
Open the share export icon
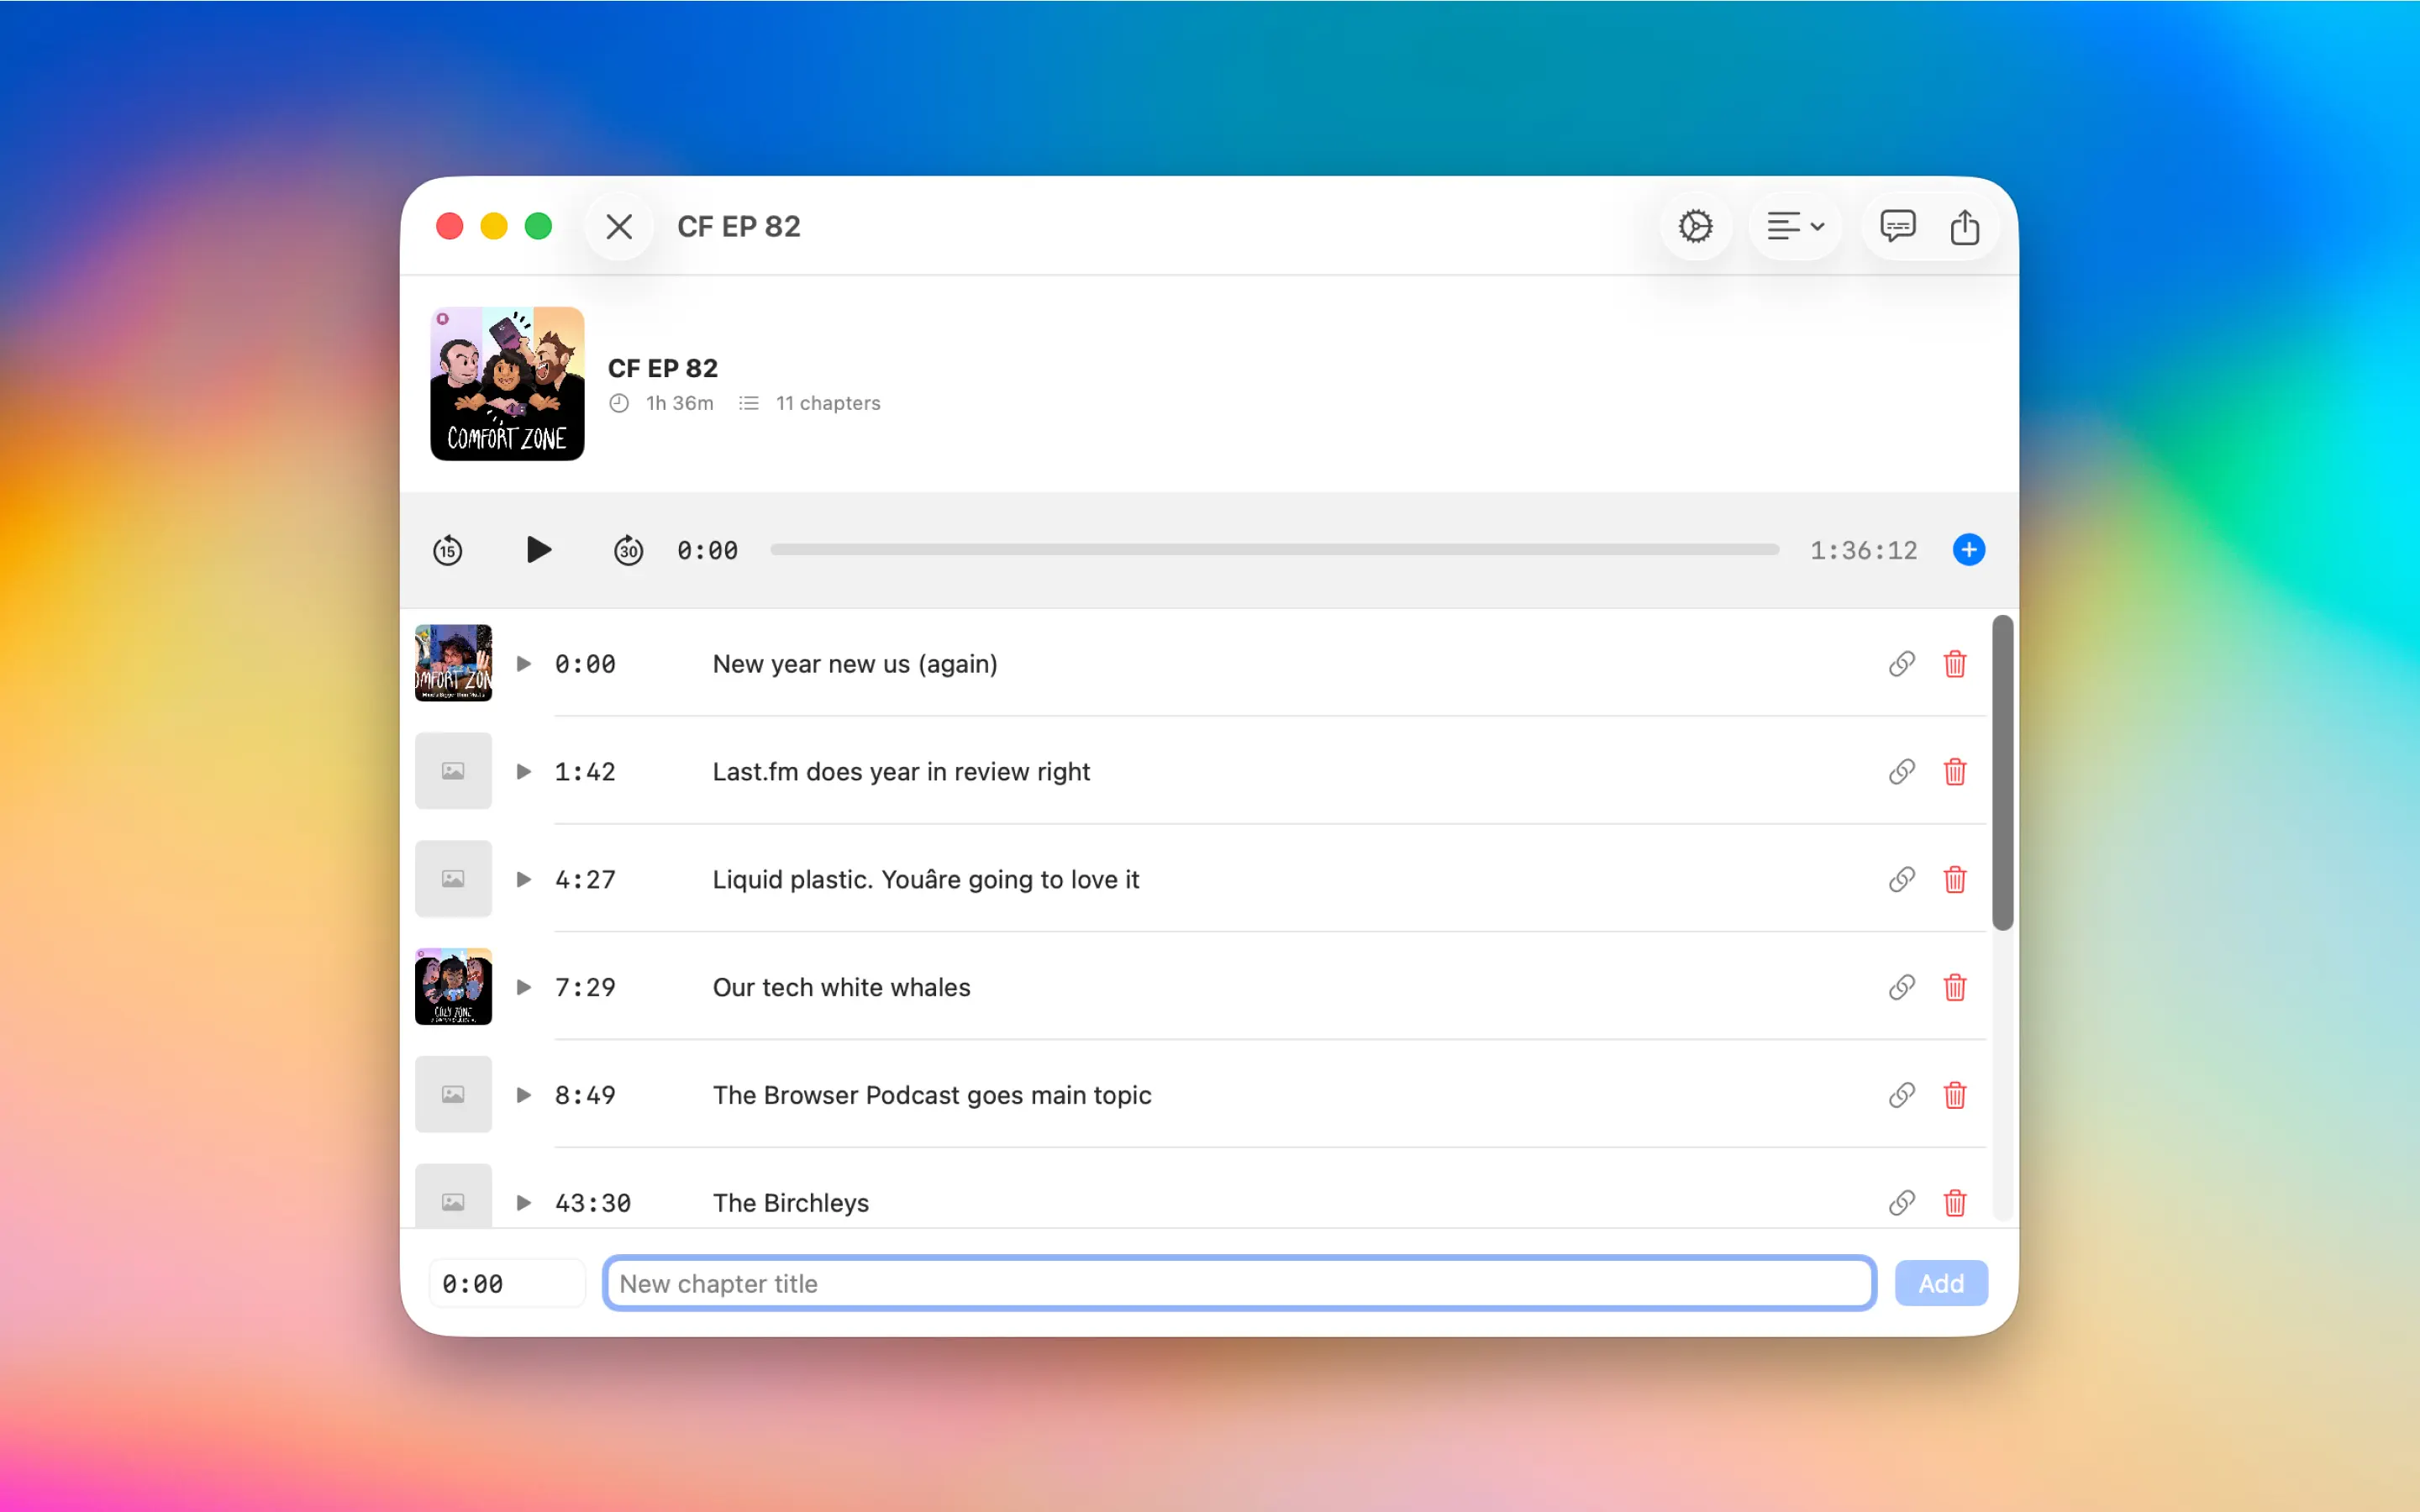(x=1964, y=227)
